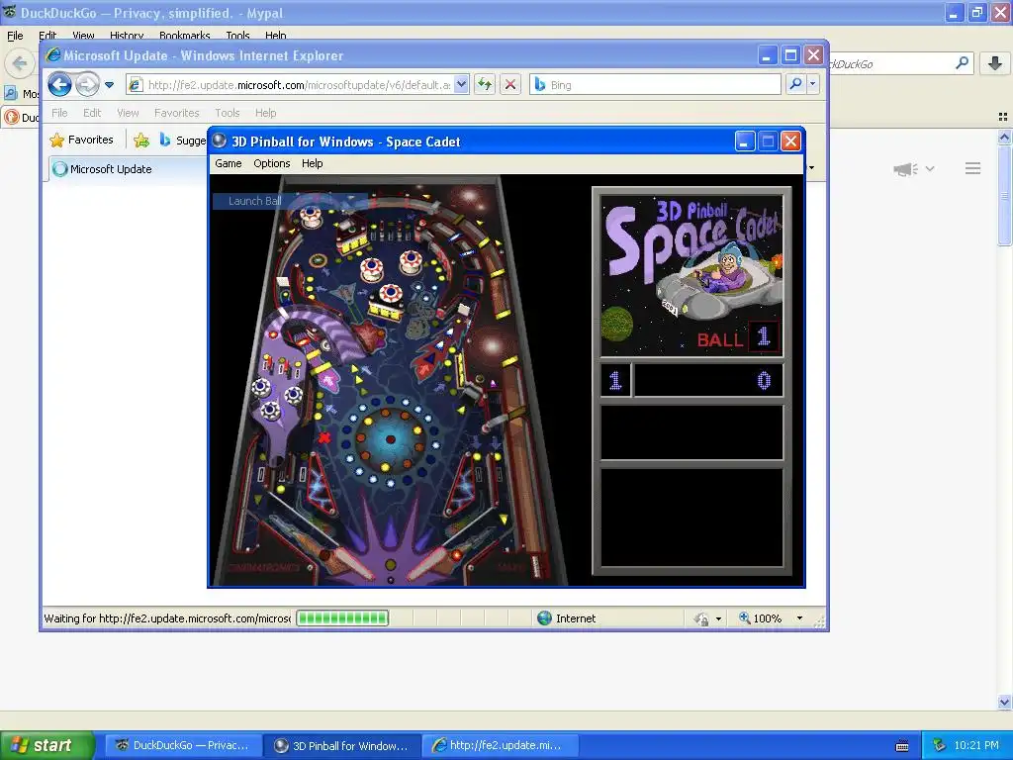Click the player number 1 display
The width and height of the screenshot is (1013, 760).
point(615,380)
